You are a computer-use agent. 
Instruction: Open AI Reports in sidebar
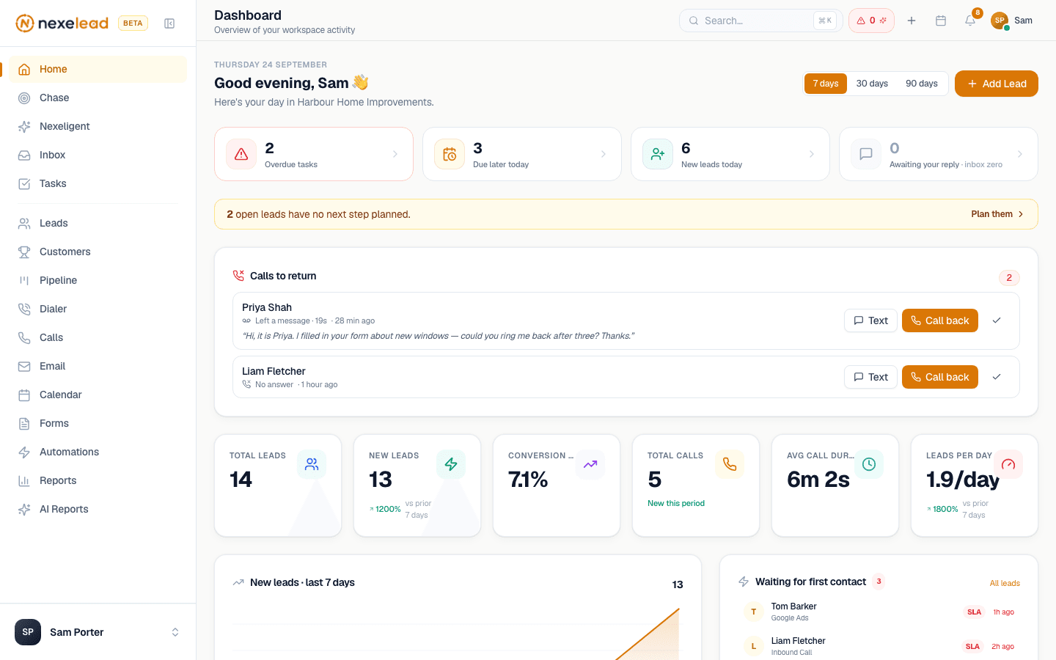coord(98,509)
